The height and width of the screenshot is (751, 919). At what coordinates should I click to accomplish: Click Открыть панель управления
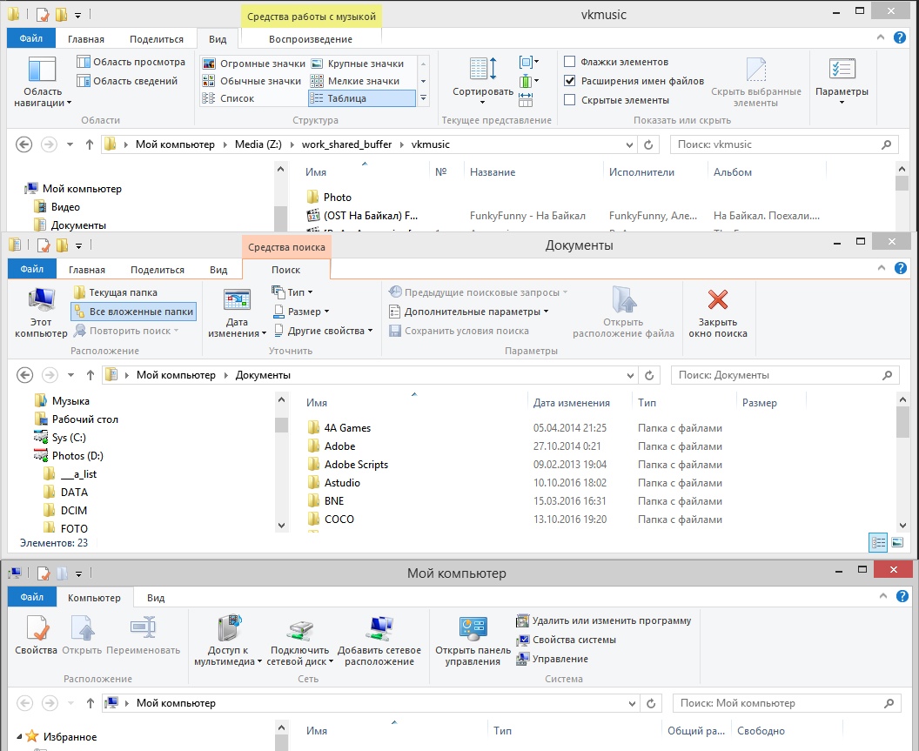click(x=473, y=640)
